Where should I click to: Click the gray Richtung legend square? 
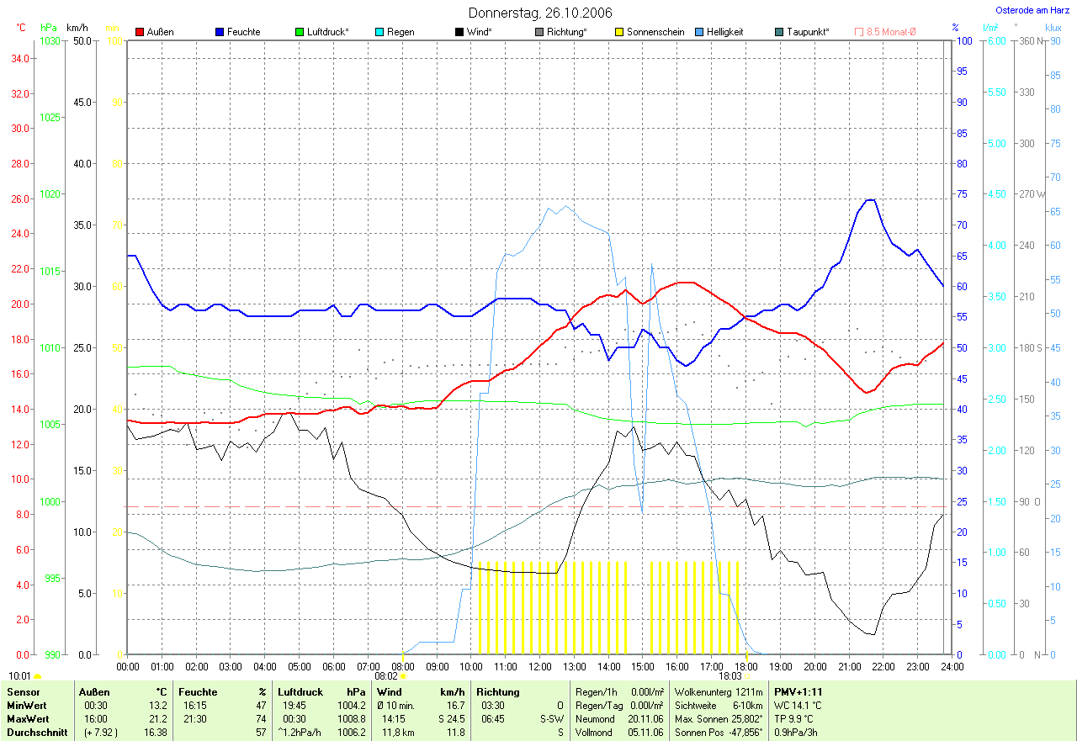539,32
